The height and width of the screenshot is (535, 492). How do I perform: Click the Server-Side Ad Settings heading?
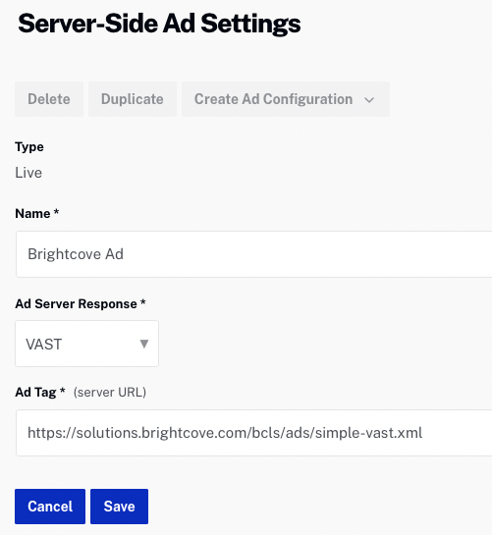tap(159, 24)
